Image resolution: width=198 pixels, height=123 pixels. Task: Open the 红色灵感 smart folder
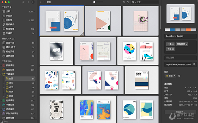tap(18, 52)
